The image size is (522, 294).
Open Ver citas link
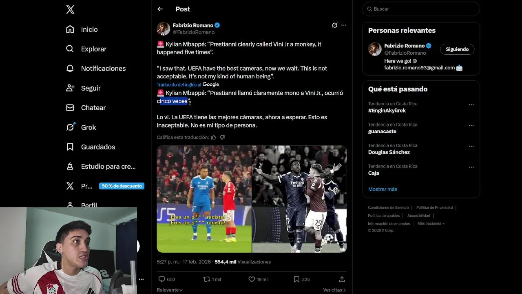tap(334, 290)
